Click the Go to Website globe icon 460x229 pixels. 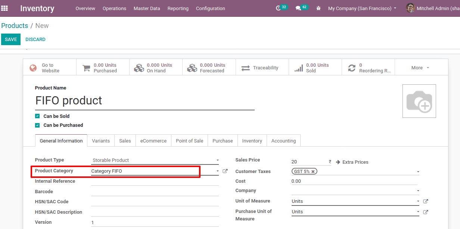tap(33, 68)
